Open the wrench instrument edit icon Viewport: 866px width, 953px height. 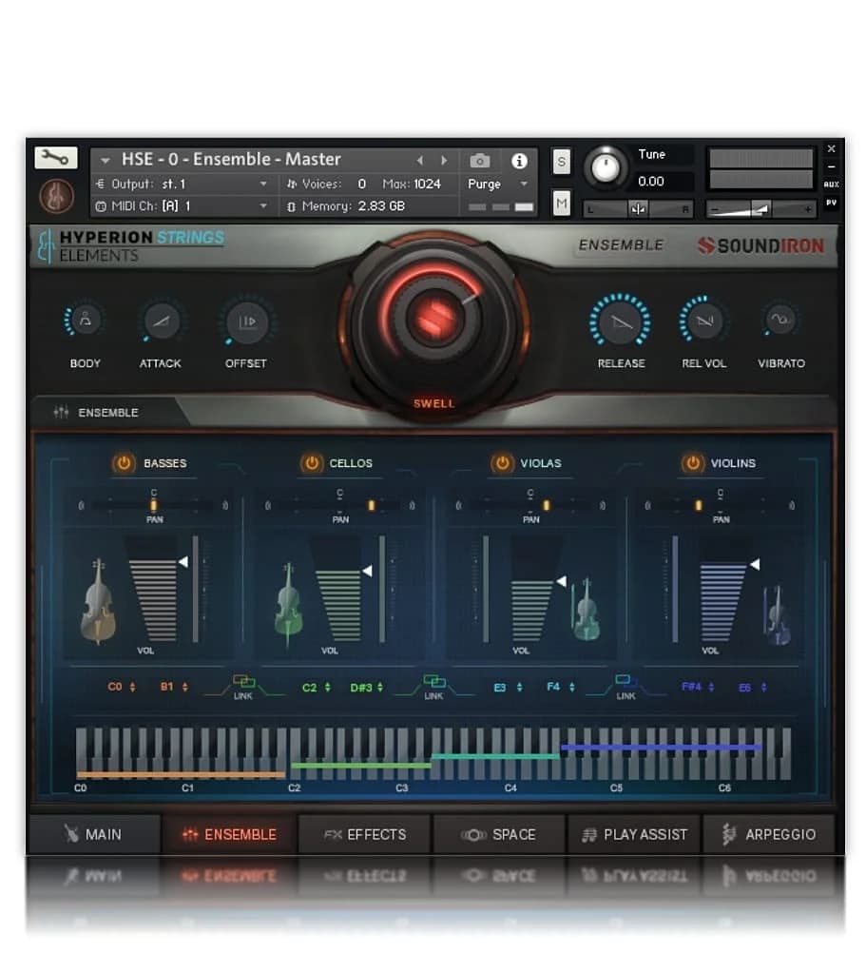(x=55, y=158)
